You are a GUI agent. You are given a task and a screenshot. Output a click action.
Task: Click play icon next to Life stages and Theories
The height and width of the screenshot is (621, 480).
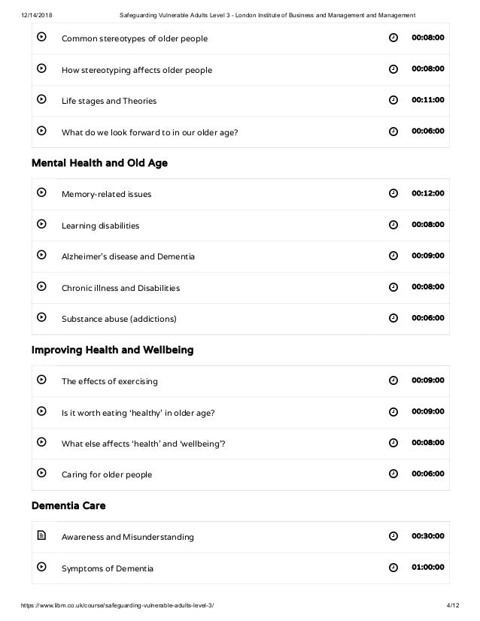pyautogui.click(x=41, y=100)
